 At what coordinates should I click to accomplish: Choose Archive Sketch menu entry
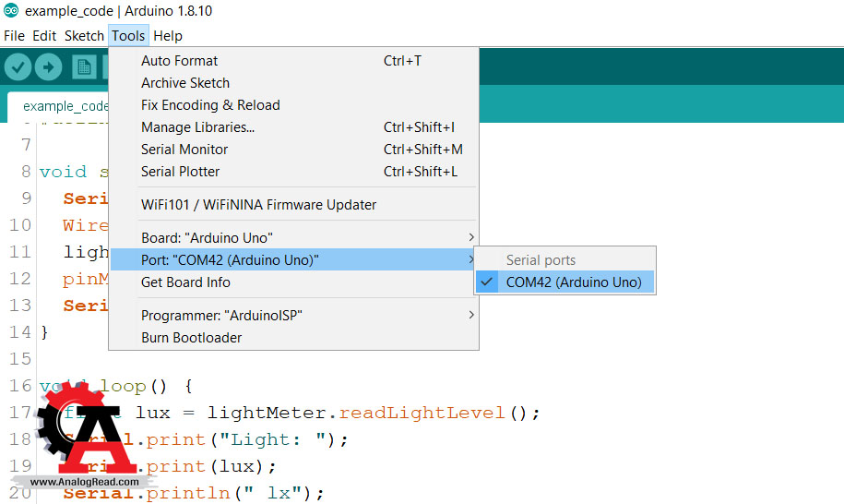point(294,83)
